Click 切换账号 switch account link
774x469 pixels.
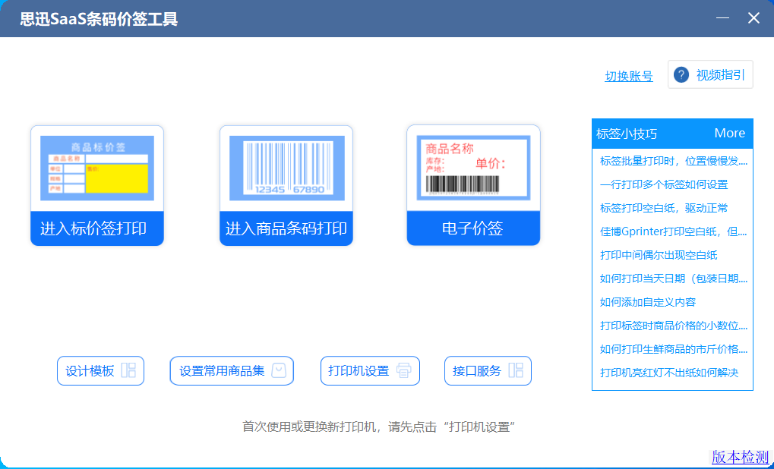tap(629, 77)
